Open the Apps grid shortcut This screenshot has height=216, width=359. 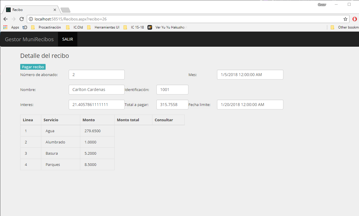point(11,27)
